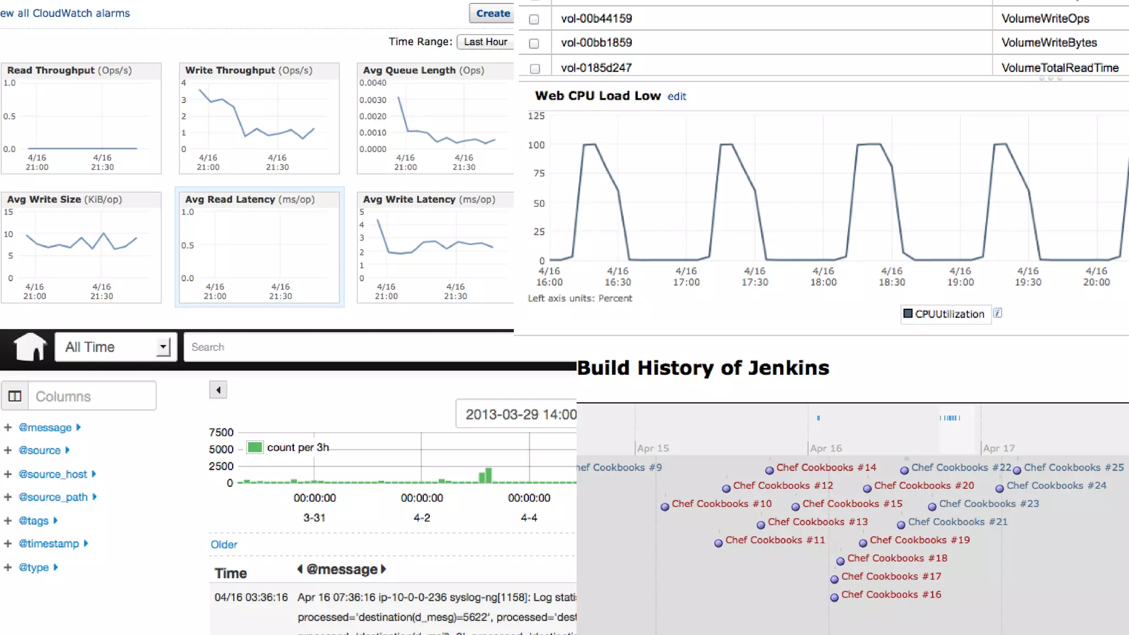
Task: Expand the @timestamp field arrow
Action: (86, 543)
